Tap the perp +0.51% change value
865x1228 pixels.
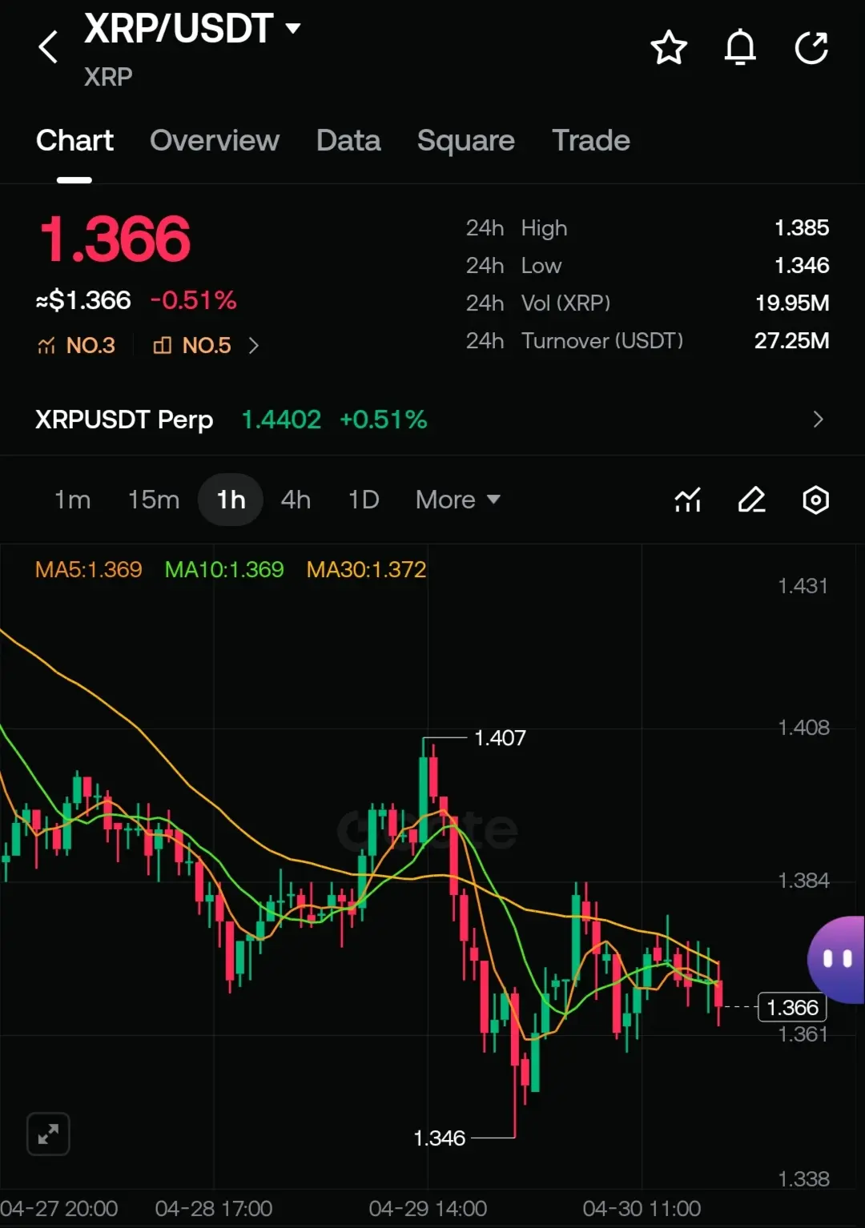[x=384, y=419]
